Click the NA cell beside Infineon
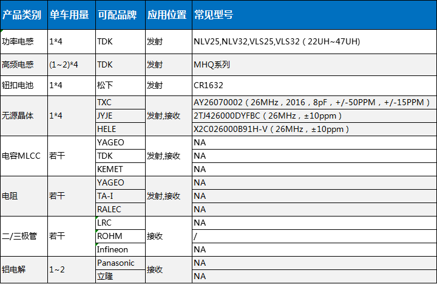The height and width of the screenshot is (284, 437). pos(314,250)
